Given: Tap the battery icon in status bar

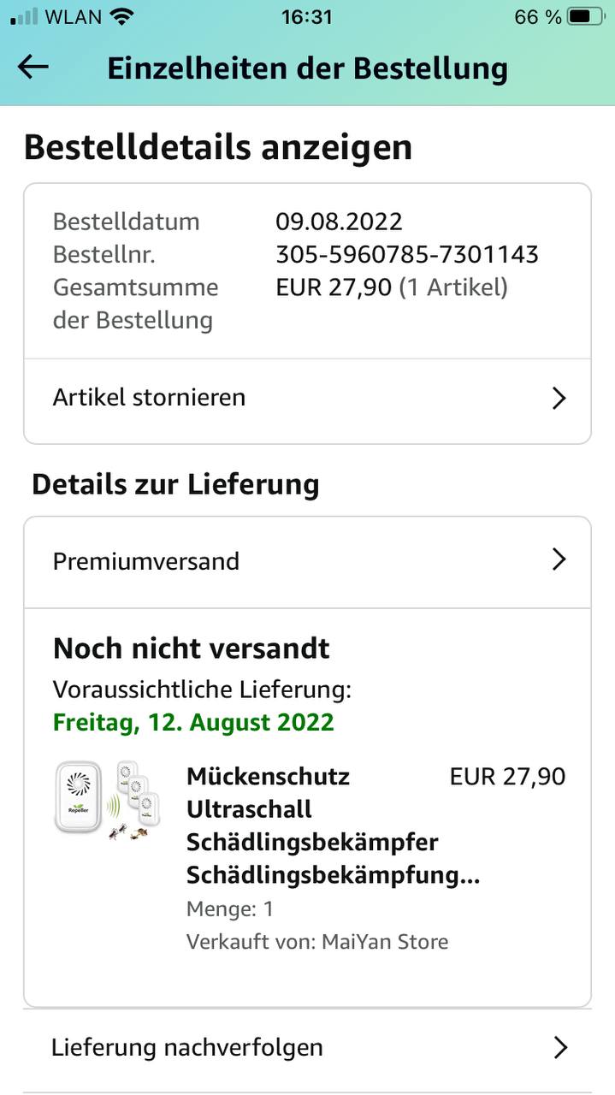Looking at the screenshot, I should click(x=584, y=16).
